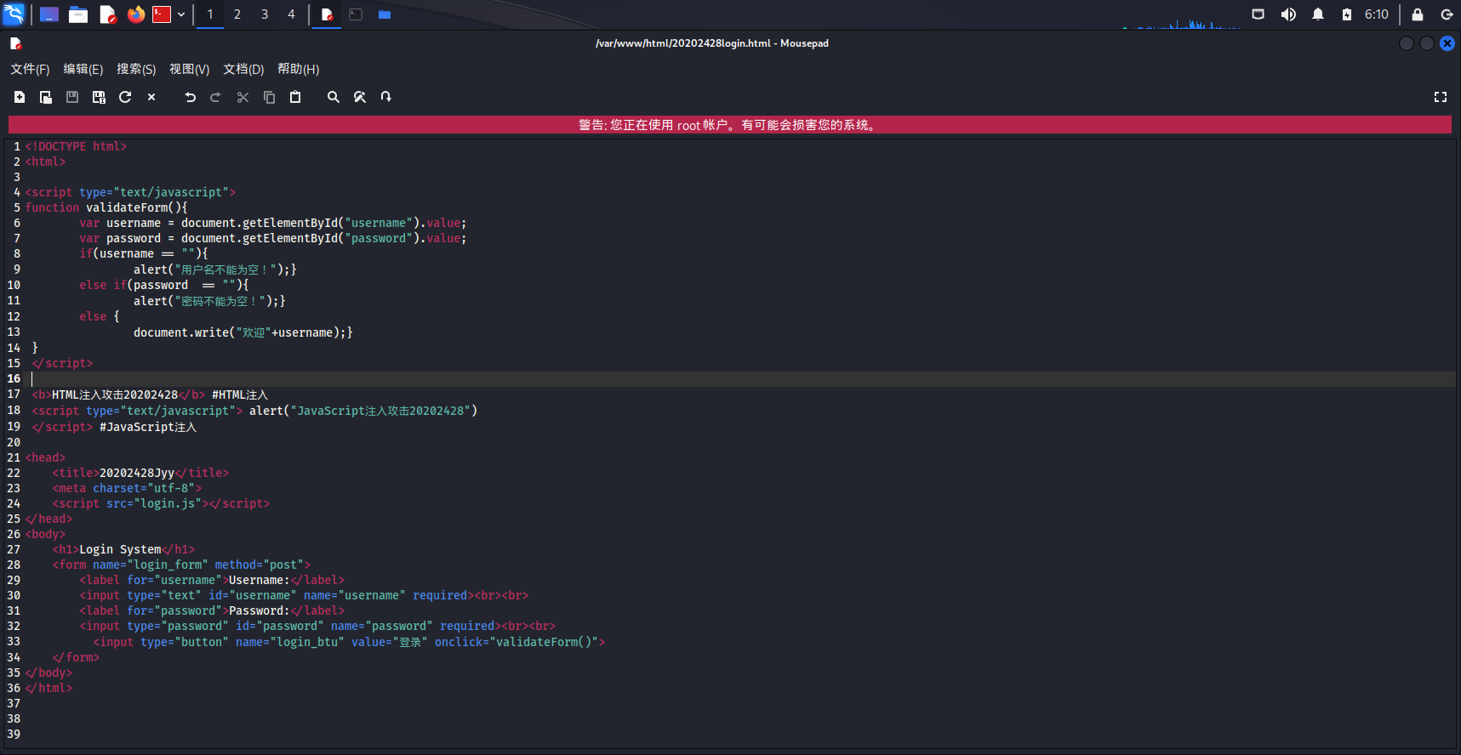This screenshot has width=1461, height=755.
Task: Click 'document.write' on line 13
Action: tap(181, 332)
